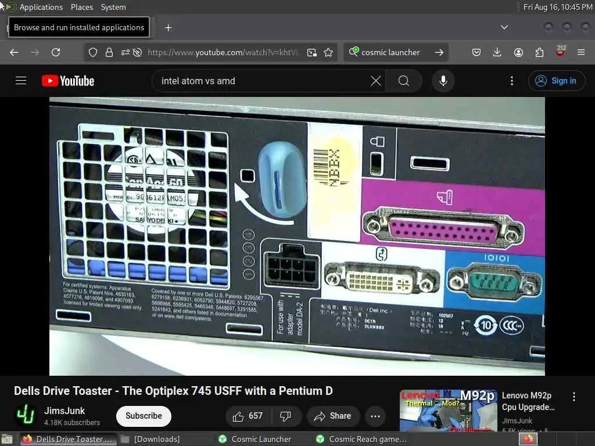Open picture-in-picture icon in the URL bar

click(x=312, y=52)
